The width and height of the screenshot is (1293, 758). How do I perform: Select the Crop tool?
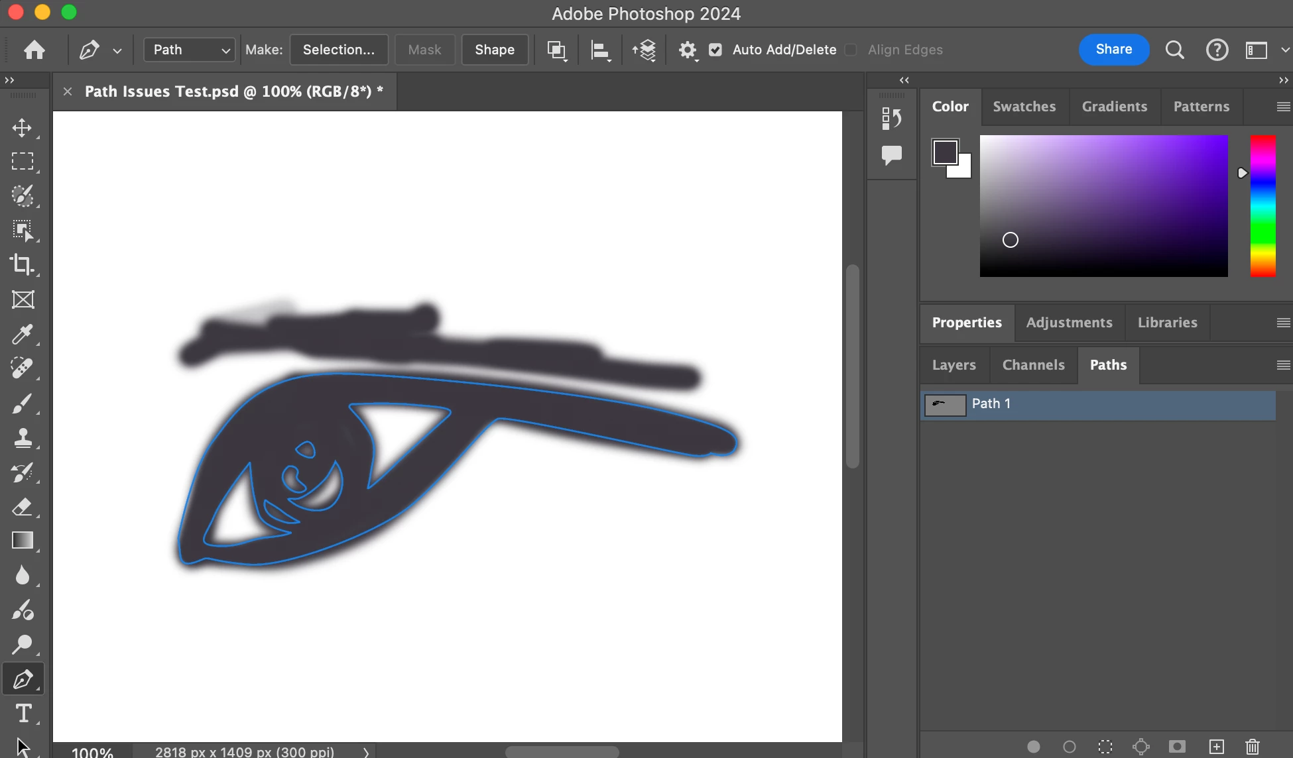(x=23, y=265)
